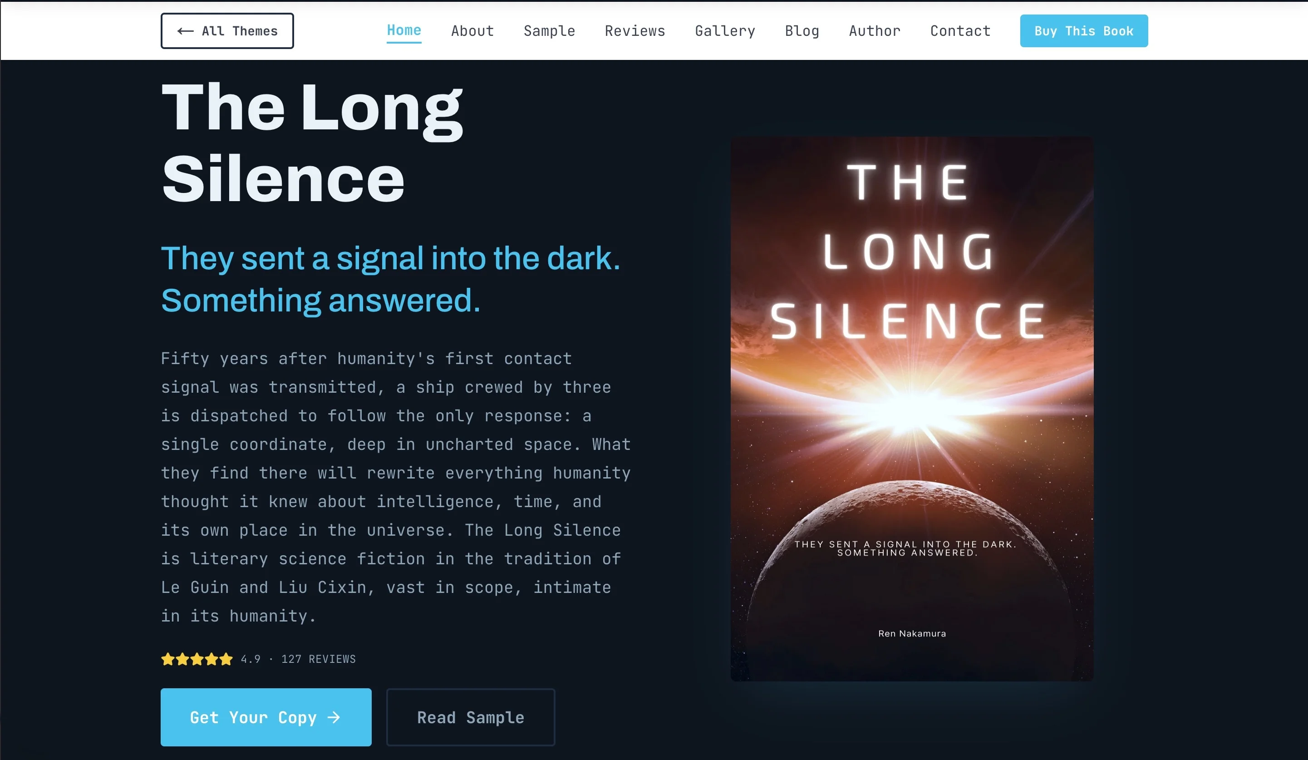
Task: Select Contact in the navigation bar
Action: click(960, 31)
